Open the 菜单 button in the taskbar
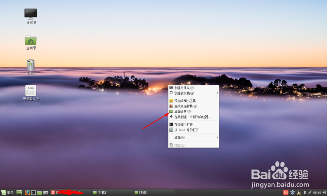The width and height of the screenshot is (327, 196). [7, 192]
